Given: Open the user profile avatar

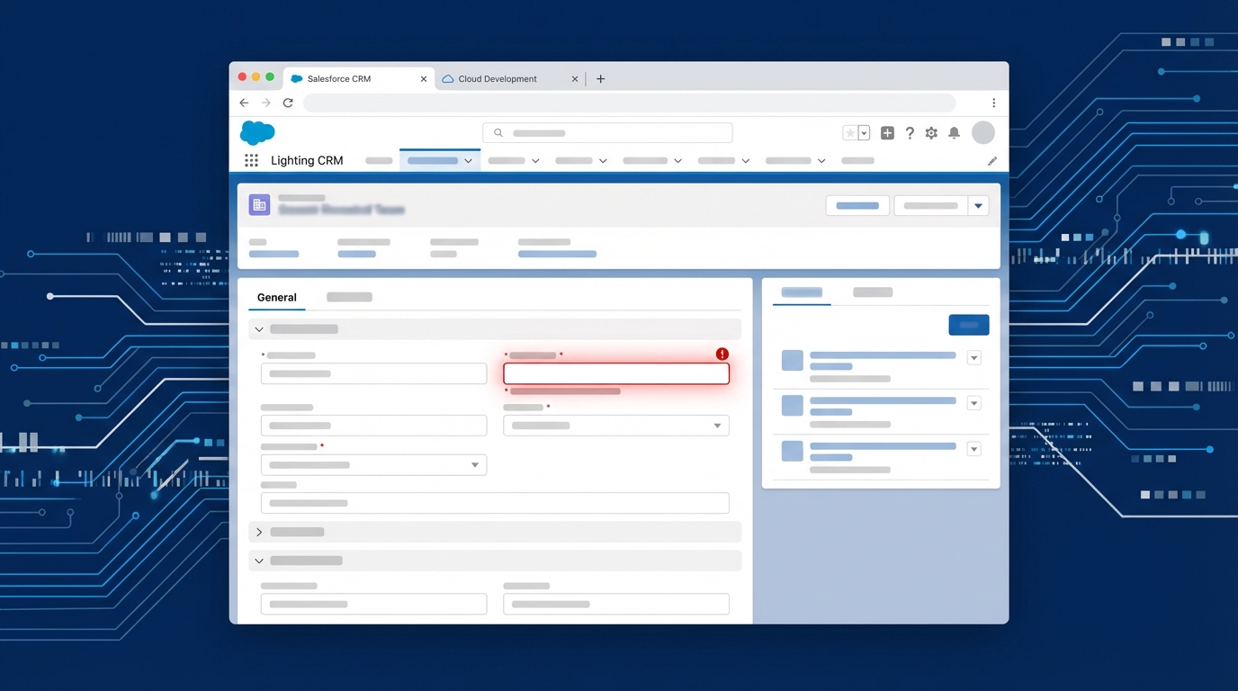Looking at the screenshot, I should pos(983,132).
